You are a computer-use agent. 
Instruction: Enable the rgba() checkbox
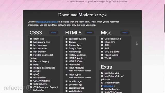pos(31,74)
